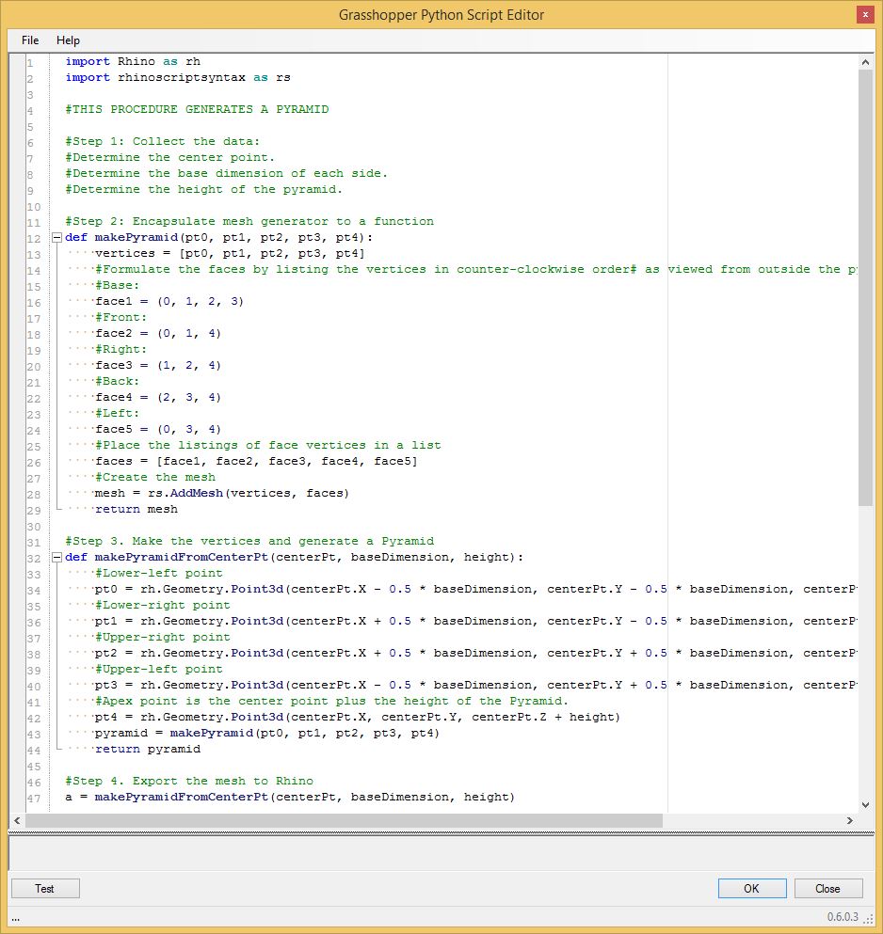The width and height of the screenshot is (883, 934).
Task: Click the 'a = makePyramidFromCenterPt' line
Action: tap(290, 797)
